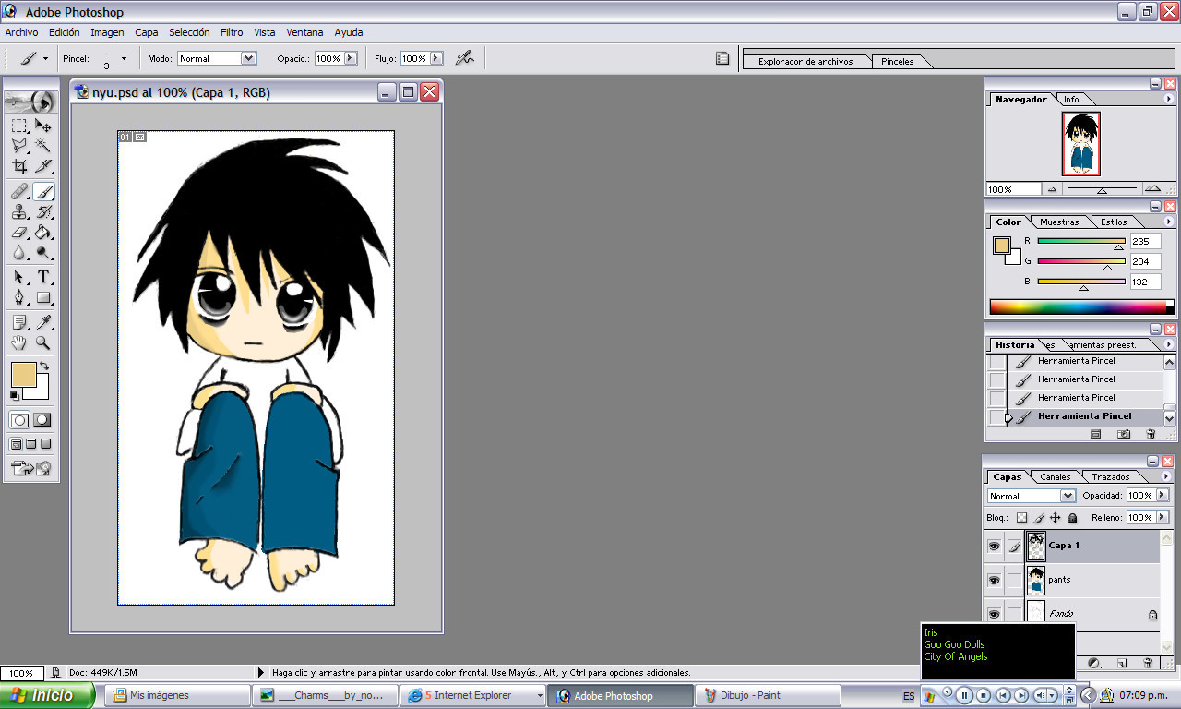The height and width of the screenshot is (709, 1181).
Task: Select the Magic Wand tool
Action: coord(43,146)
